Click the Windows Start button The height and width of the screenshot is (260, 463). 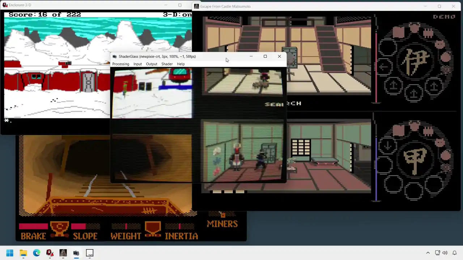coord(10,253)
